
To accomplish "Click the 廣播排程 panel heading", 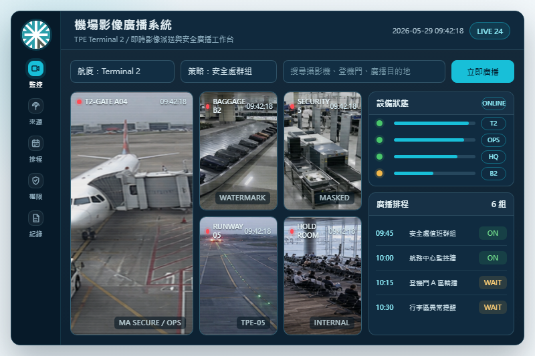I will tap(393, 204).
